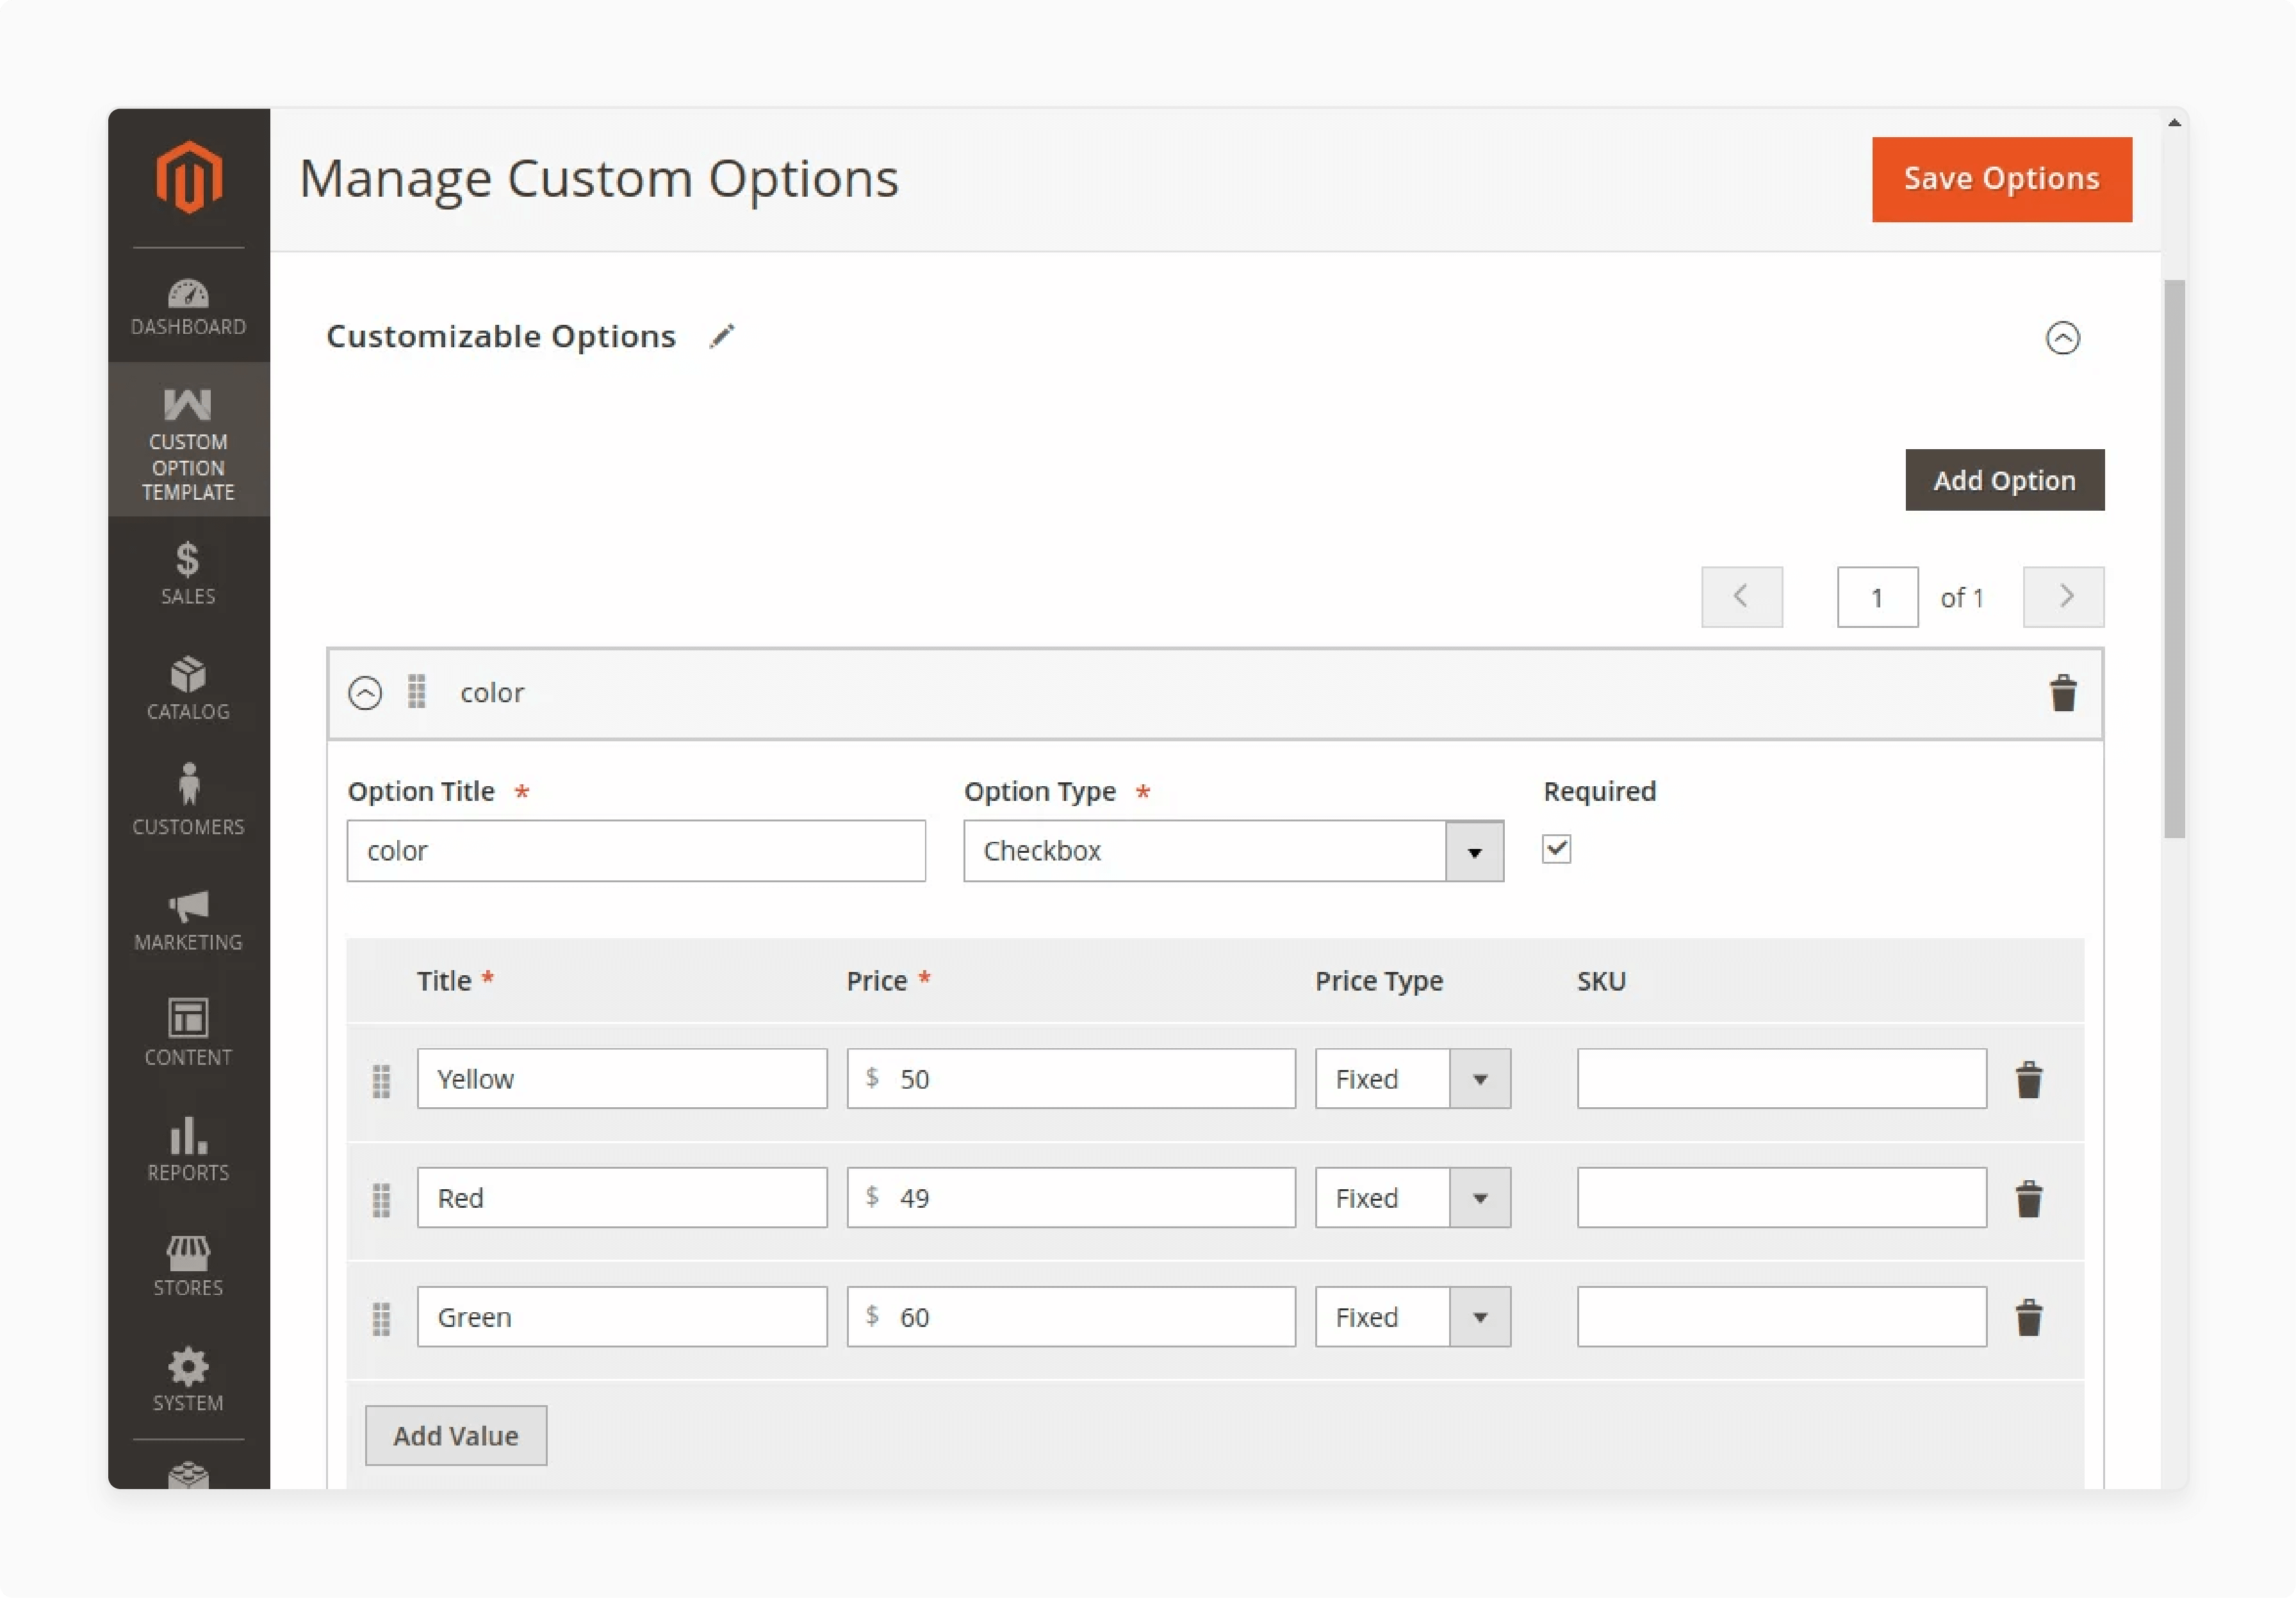Click the price field showing 50
The width and height of the screenshot is (2296, 1598).
(1071, 1079)
